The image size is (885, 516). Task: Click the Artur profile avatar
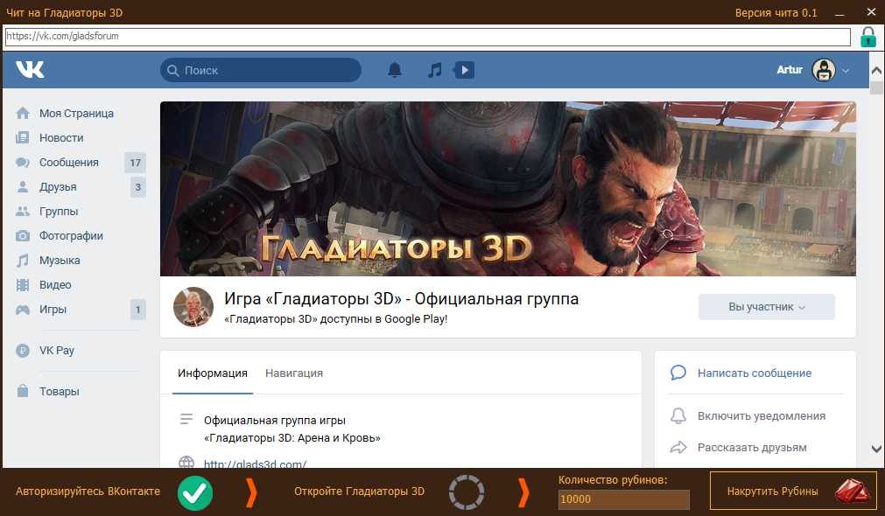click(824, 70)
